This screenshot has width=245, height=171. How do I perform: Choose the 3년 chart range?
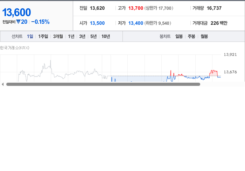pos(82,36)
